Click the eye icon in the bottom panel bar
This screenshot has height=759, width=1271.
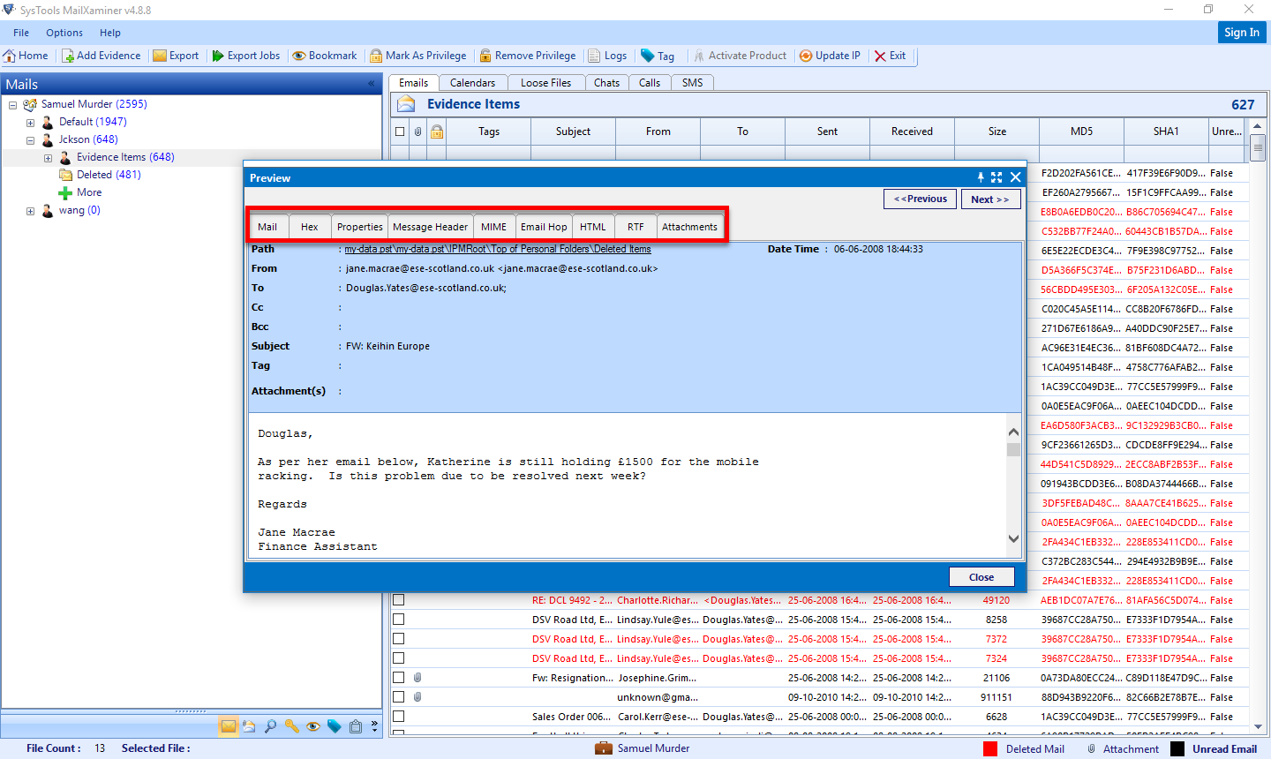(x=313, y=726)
